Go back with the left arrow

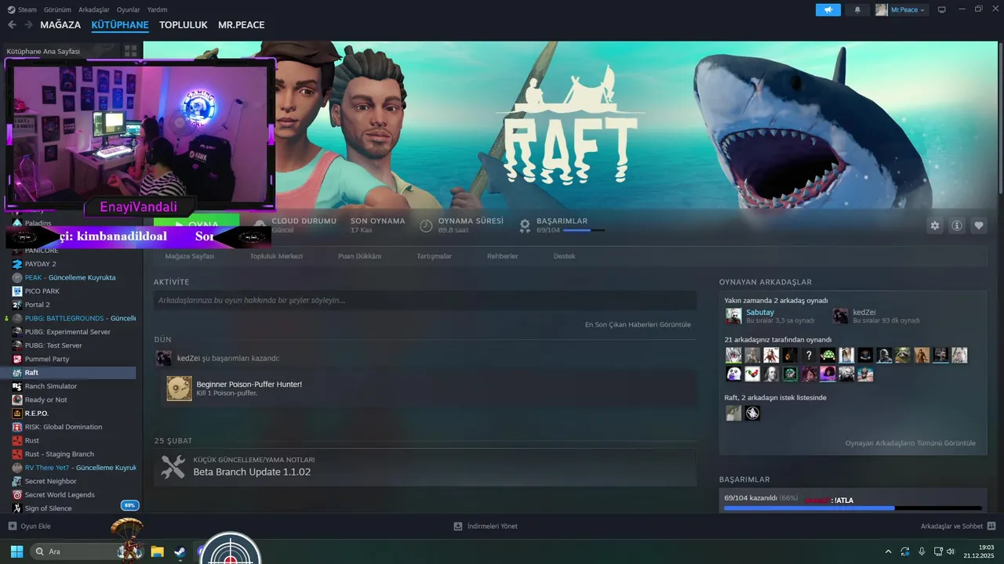pos(12,25)
